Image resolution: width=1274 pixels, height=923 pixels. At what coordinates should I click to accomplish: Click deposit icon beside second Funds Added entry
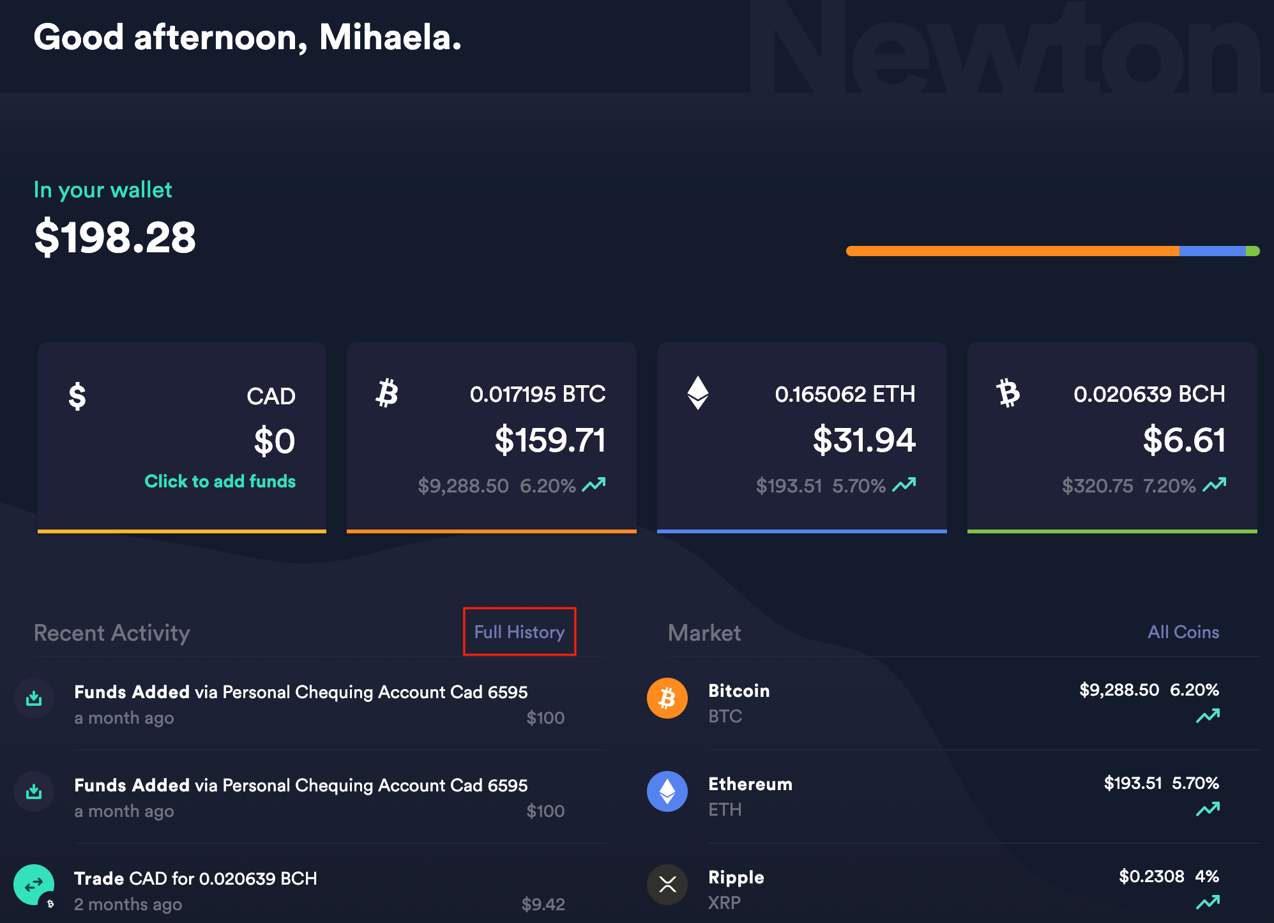(x=34, y=791)
